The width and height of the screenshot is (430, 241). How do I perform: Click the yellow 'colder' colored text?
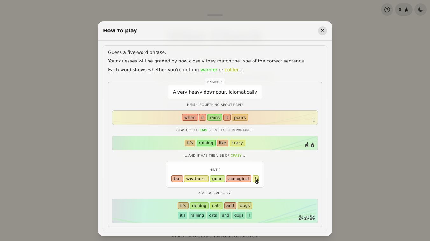click(232, 70)
